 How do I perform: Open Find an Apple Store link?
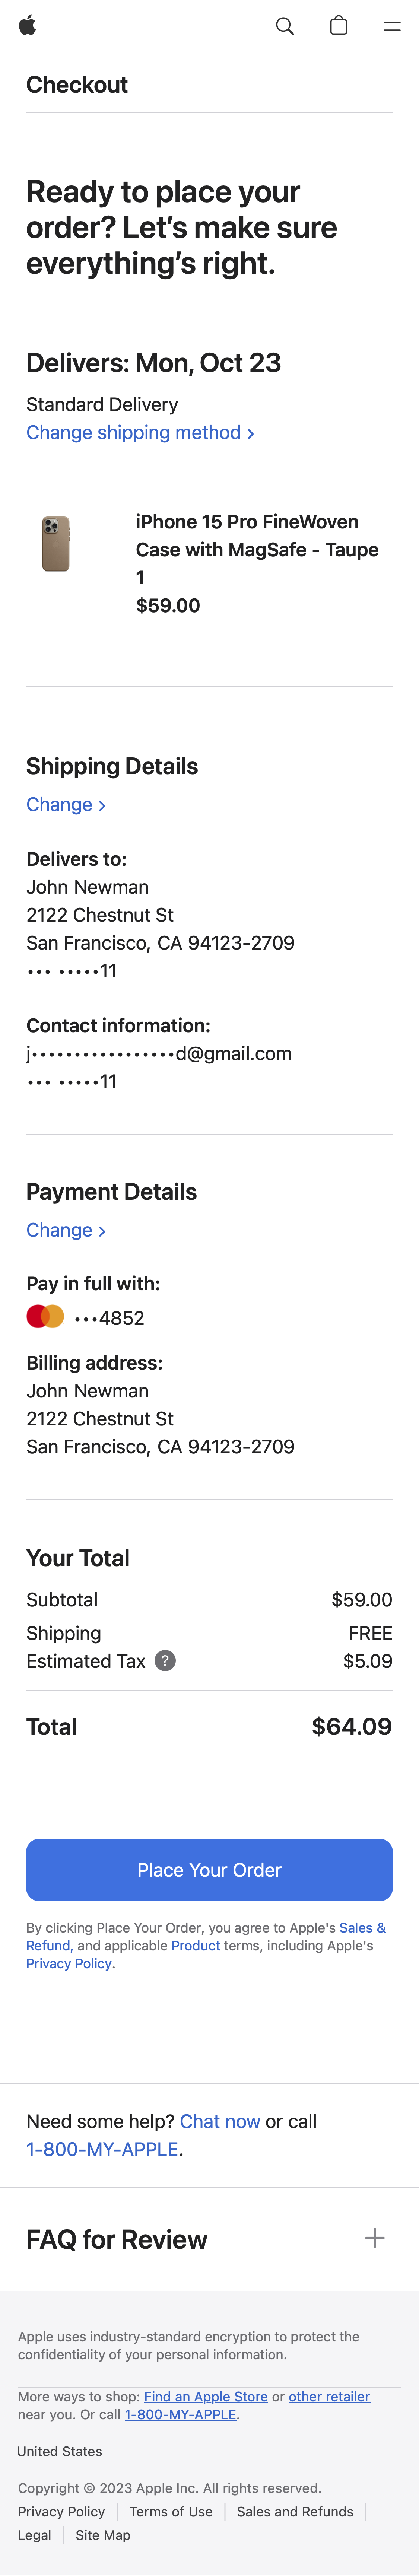206,2396
